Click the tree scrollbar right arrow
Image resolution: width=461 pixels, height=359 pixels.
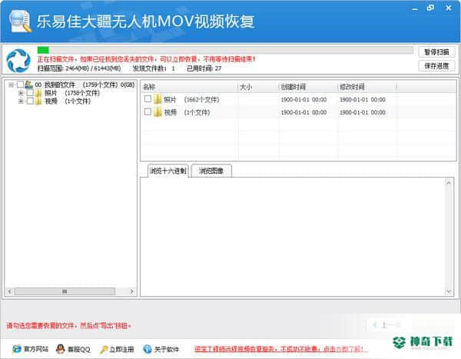tap(131, 291)
